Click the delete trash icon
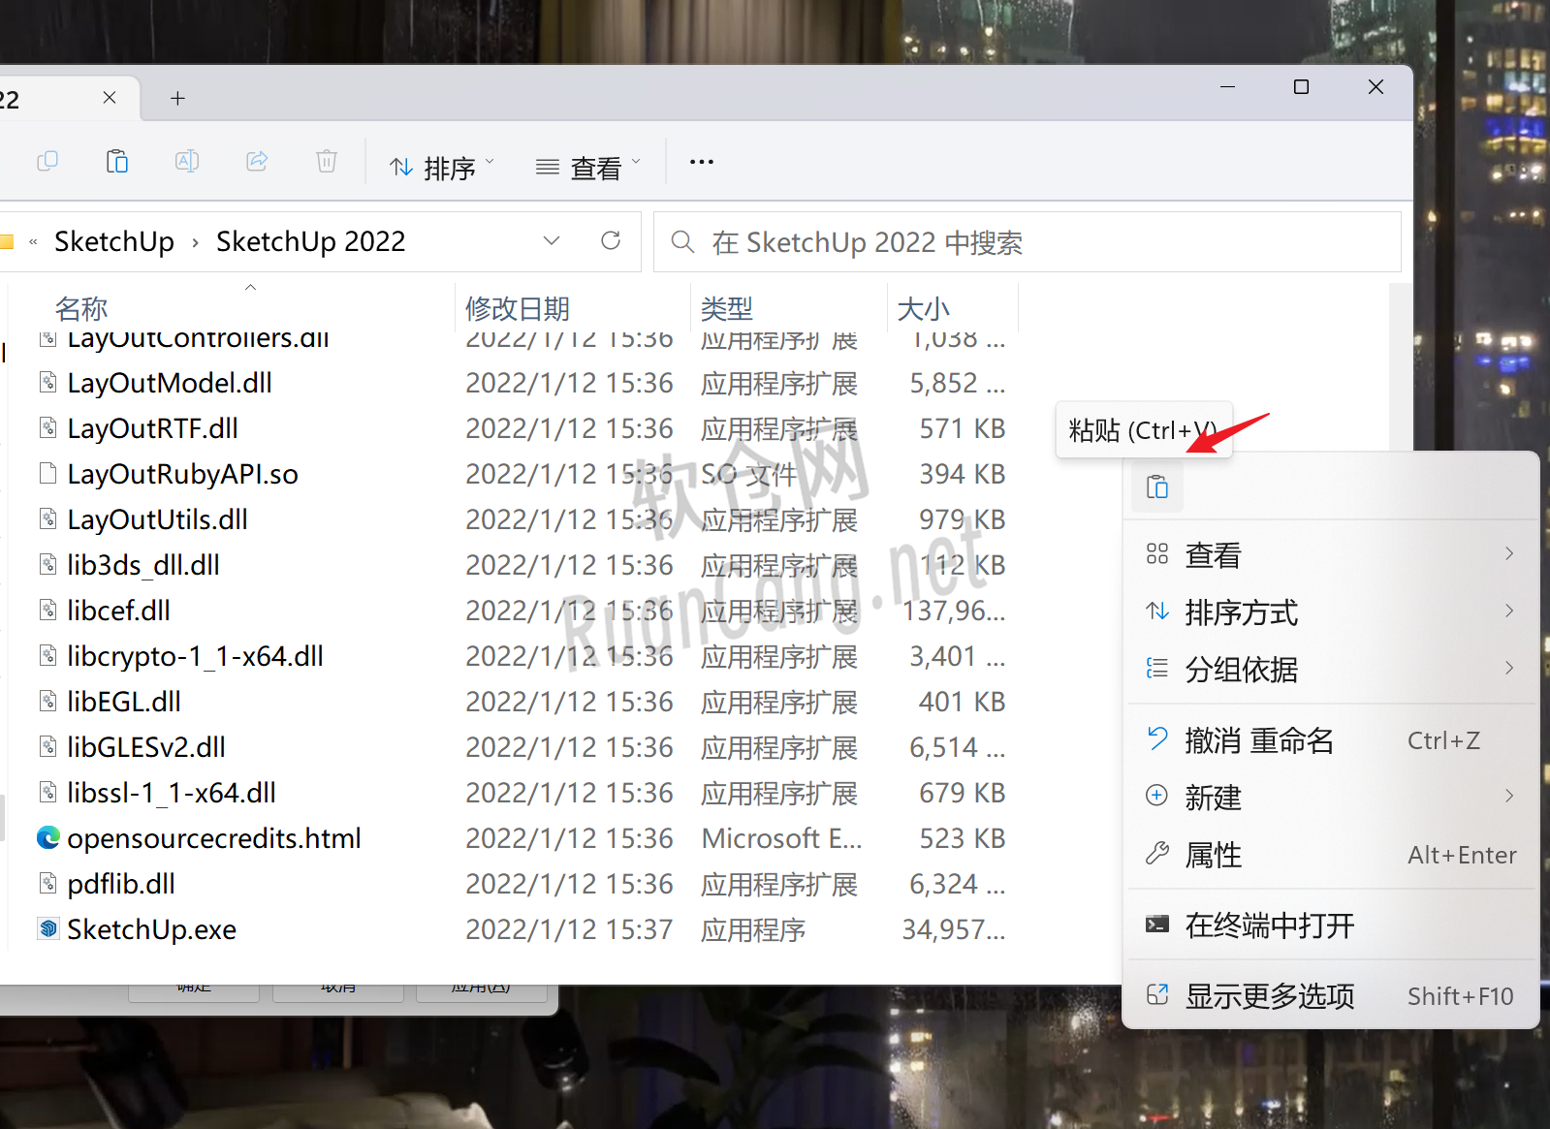Image resolution: width=1550 pixels, height=1129 pixels. (x=327, y=161)
